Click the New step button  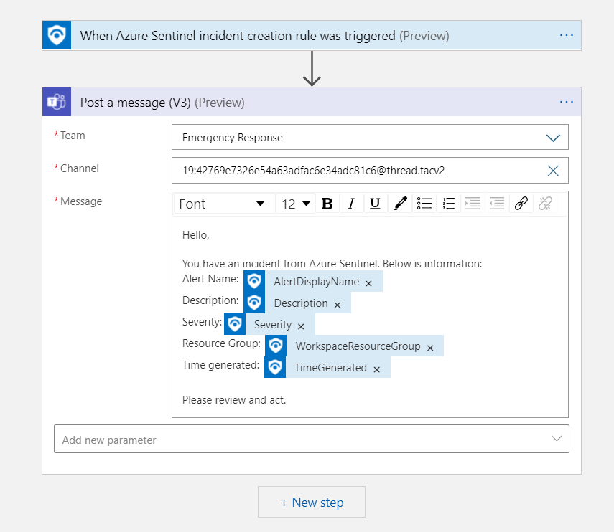coord(312,503)
